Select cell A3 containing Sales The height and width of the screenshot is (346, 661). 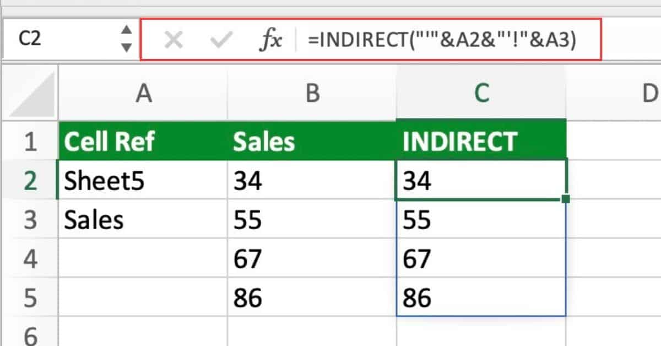[143, 219]
